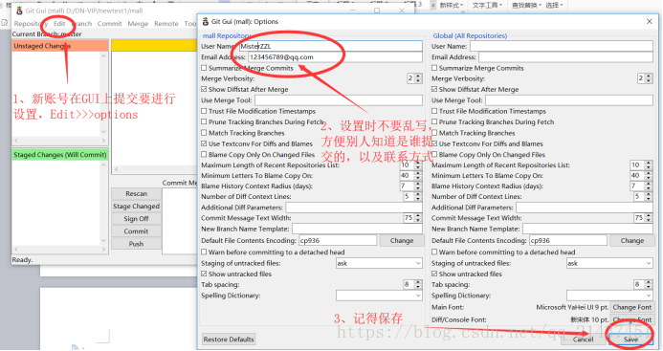Toggle mall Show Diffstat After Merge checkbox
The image size is (663, 351).
pos(204,90)
